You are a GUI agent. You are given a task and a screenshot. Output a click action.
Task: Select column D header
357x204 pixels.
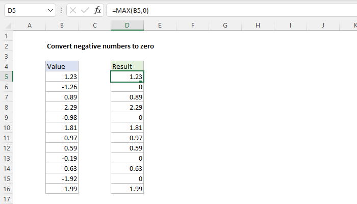tap(127, 25)
